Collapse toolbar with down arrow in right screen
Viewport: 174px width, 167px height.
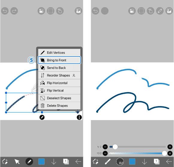(x=144, y=162)
